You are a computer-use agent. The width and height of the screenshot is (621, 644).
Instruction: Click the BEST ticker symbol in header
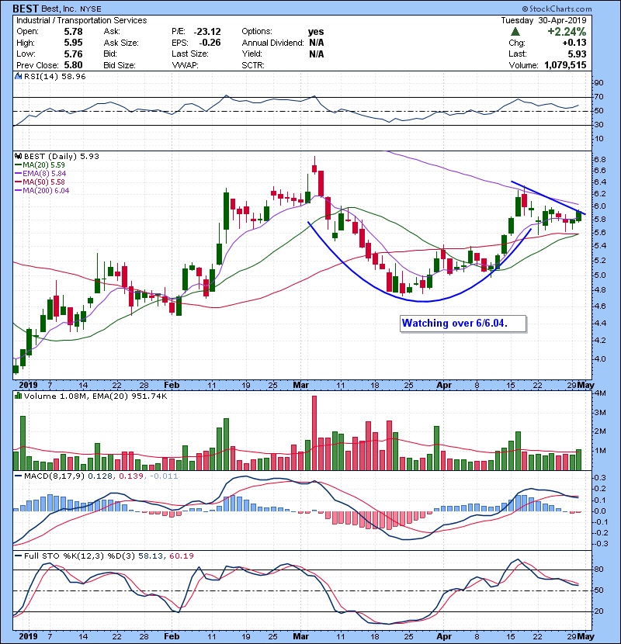point(28,8)
